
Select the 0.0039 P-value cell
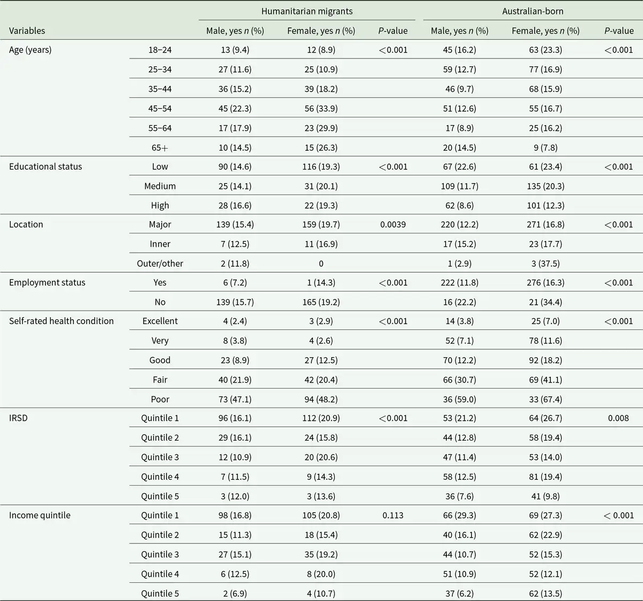[393, 224]
